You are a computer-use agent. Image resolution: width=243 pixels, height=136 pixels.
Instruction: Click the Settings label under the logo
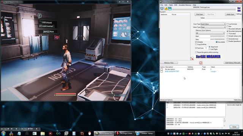(x=239, y=14)
